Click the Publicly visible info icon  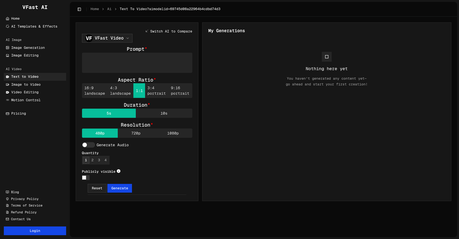118,171
